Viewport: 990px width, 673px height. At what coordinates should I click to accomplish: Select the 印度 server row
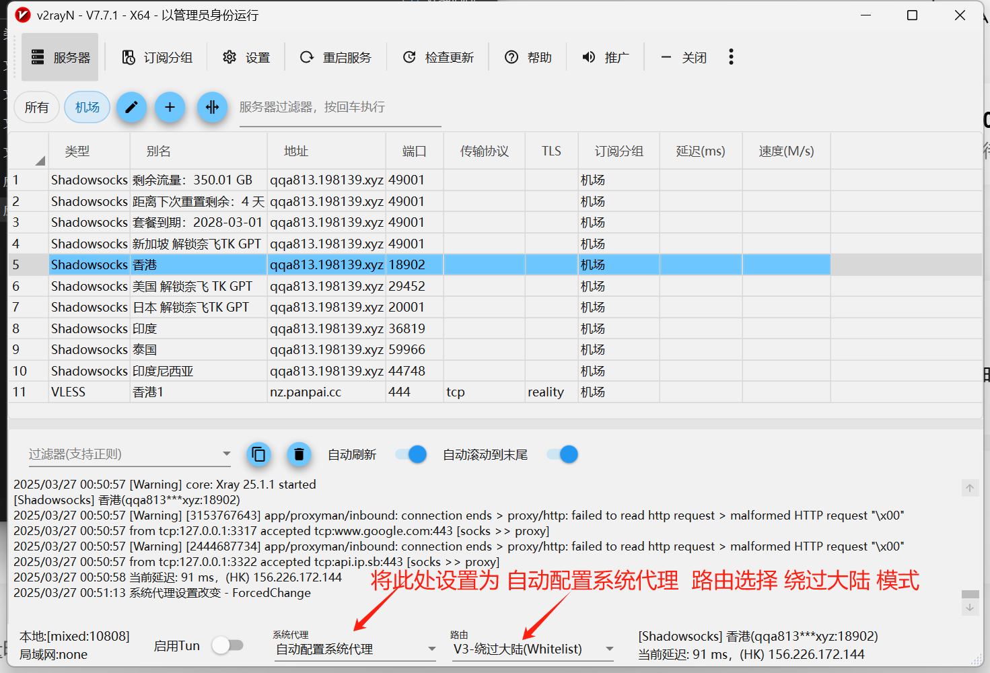tap(419, 328)
